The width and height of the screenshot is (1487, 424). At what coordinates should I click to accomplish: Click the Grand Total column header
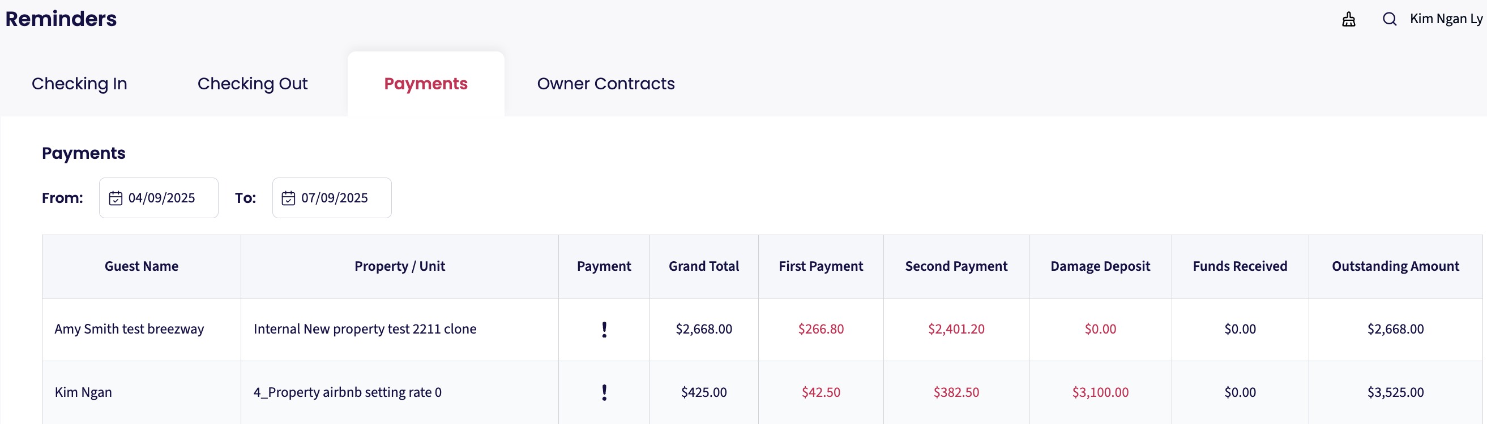point(704,266)
